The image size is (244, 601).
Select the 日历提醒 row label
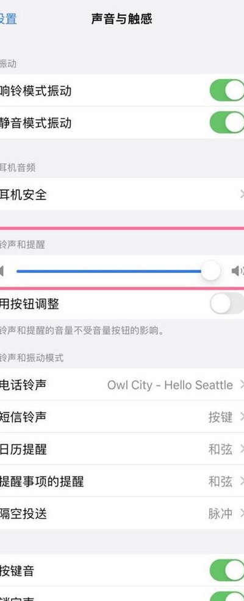coord(23,449)
